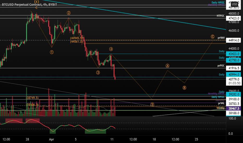Click the prPOC level label
243x143 pixels.
221,66
